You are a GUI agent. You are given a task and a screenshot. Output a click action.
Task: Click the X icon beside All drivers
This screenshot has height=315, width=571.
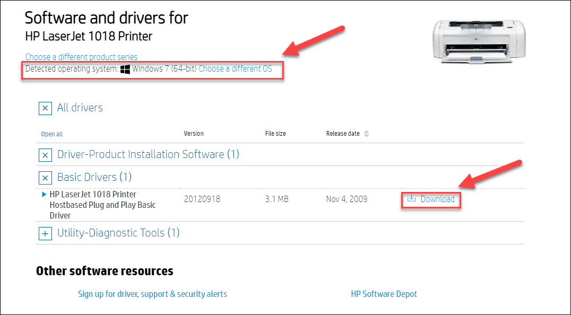45,108
